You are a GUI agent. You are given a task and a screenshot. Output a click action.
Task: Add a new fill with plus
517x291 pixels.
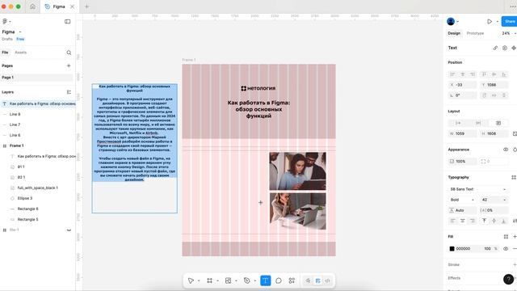click(x=515, y=237)
